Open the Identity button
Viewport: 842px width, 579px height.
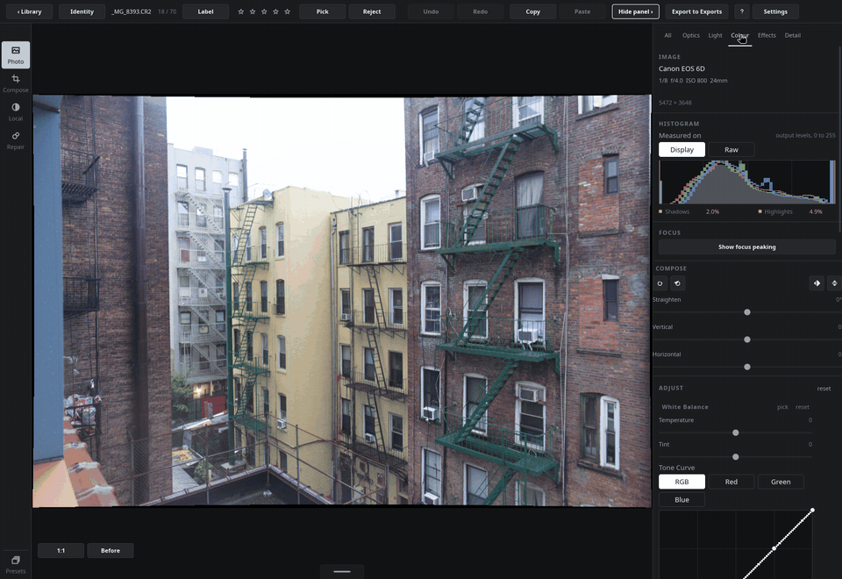coord(82,11)
